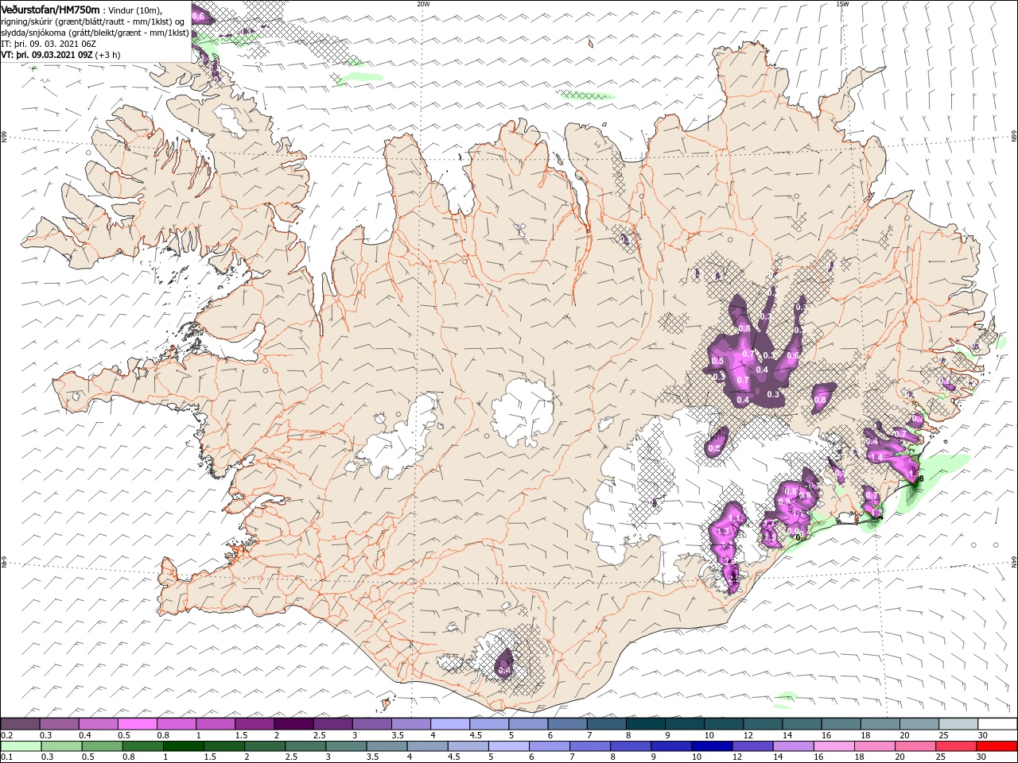
Task: Click the 'IT: þri. 09. 03. 2021 06Z' line
Action: click(x=48, y=44)
